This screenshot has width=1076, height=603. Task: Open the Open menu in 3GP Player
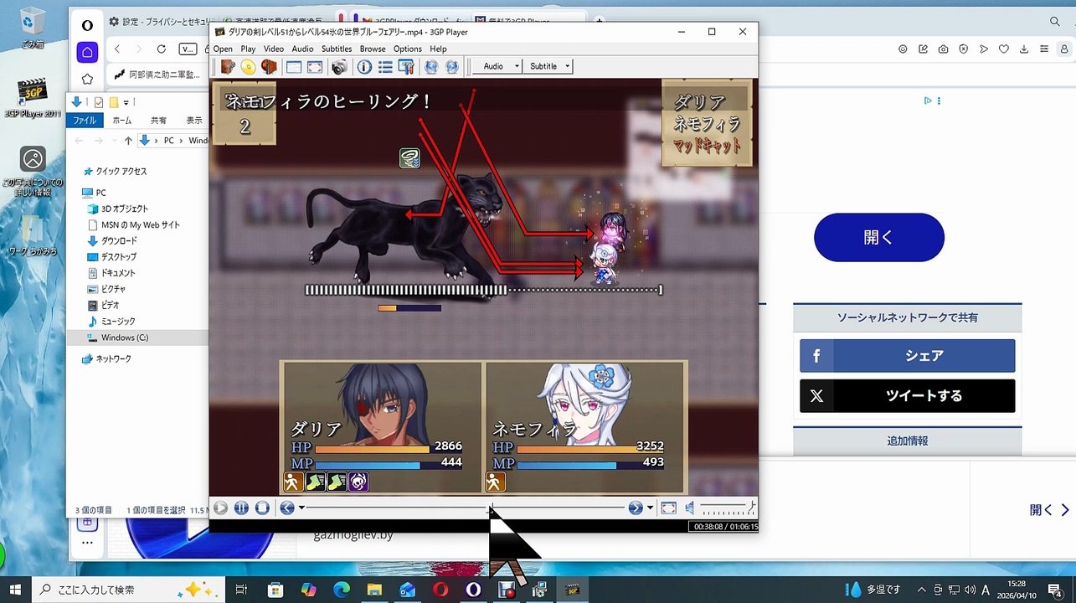(223, 49)
